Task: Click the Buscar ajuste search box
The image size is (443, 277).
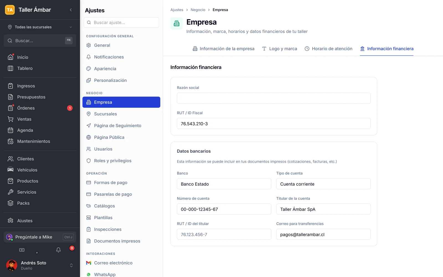Action: click(x=121, y=22)
